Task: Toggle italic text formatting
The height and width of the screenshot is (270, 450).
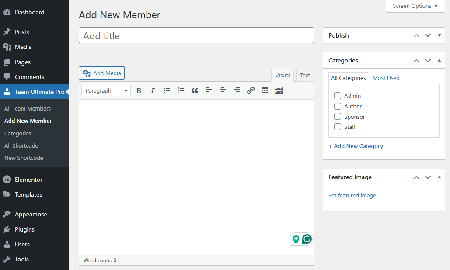Action: 153,91
